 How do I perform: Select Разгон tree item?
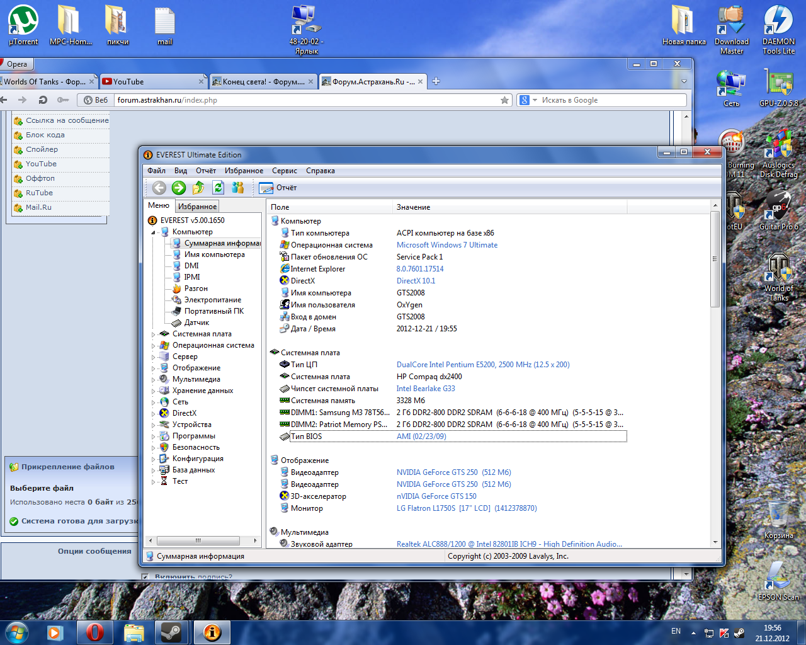tap(196, 288)
